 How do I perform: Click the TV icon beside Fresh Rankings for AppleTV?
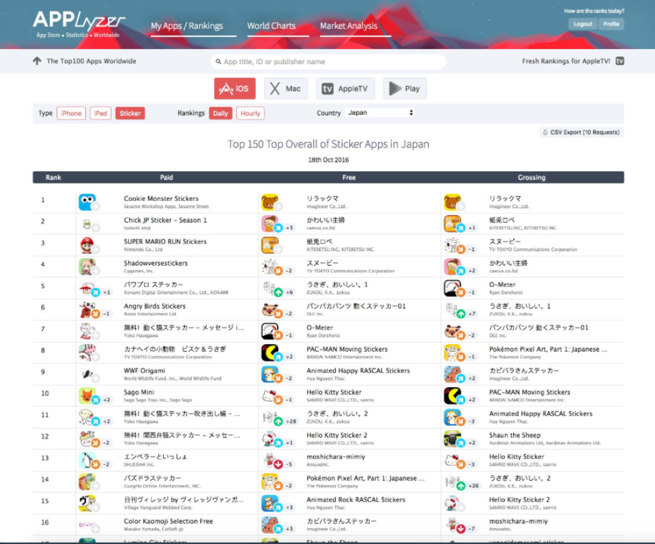618,61
